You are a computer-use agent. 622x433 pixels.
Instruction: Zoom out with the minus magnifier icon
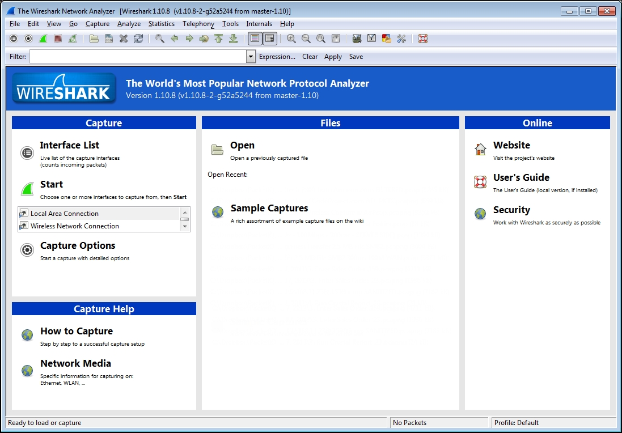click(306, 39)
